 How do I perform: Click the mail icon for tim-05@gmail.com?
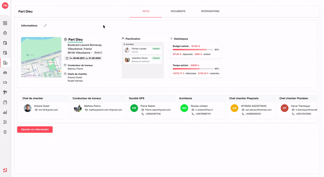pyautogui.click(x=36, y=110)
